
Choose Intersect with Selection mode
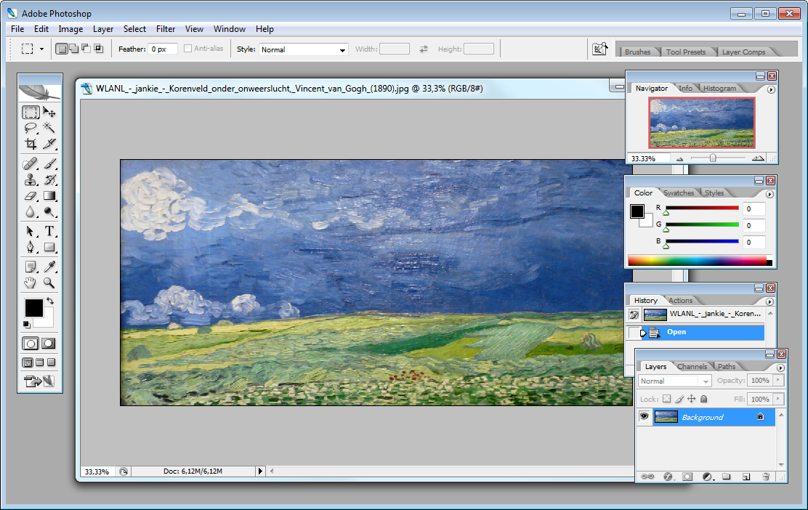coord(98,49)
